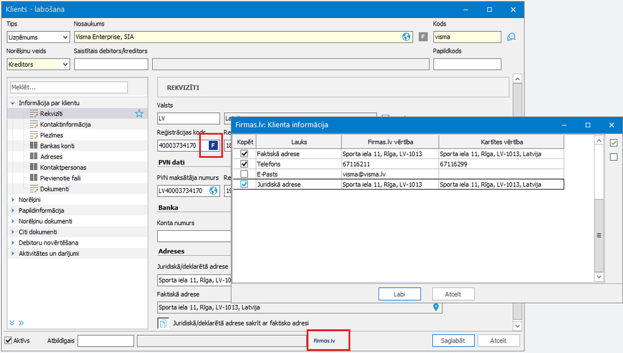Click copy icon for matching legal address

coord(163,323)
